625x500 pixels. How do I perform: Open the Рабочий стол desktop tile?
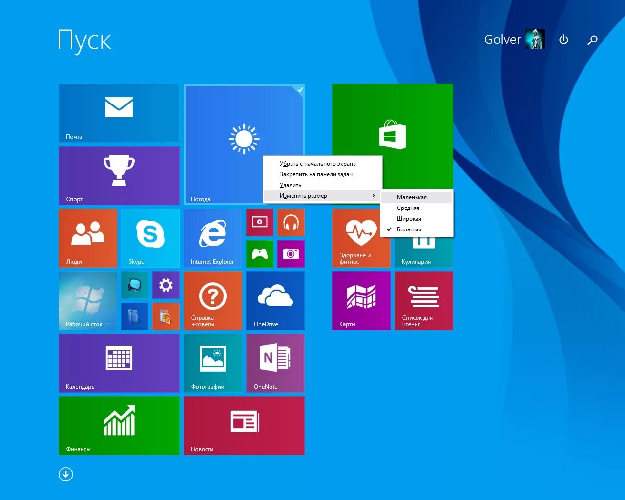pyautogui.click(x=88, y=301)
